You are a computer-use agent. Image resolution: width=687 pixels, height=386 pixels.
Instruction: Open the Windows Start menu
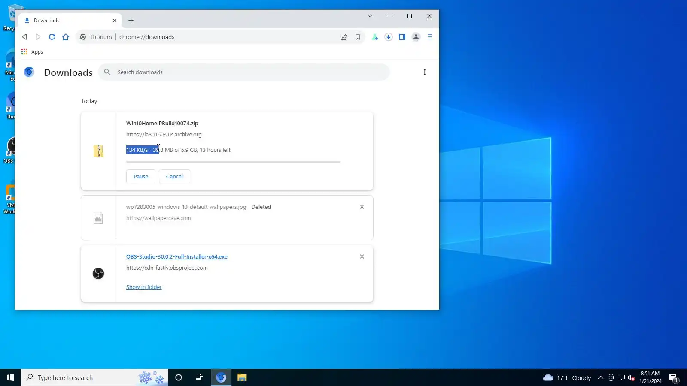tap(10, 377)
